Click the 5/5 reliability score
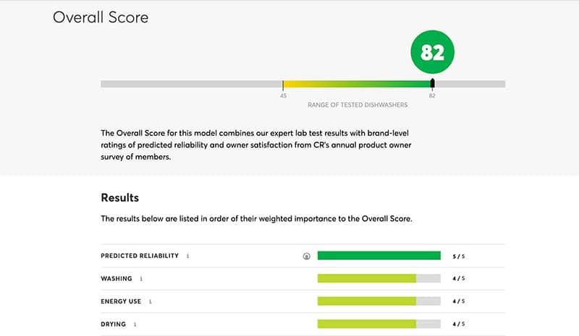Image resolution: width=579 pixels, height=336 pixels. pos(459,257)
